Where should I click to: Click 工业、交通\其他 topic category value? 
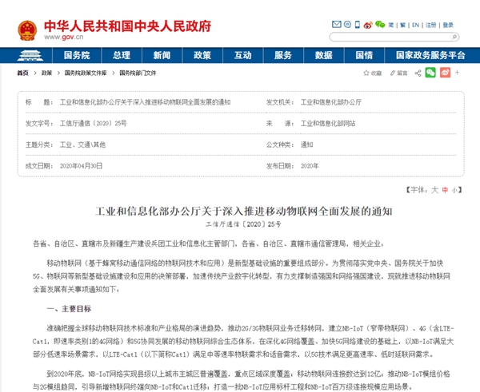pos(82,145)
